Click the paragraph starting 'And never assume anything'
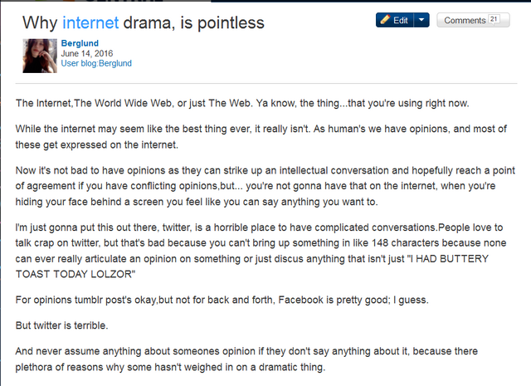This screenshot has height=386, width=531. [246, 359]
